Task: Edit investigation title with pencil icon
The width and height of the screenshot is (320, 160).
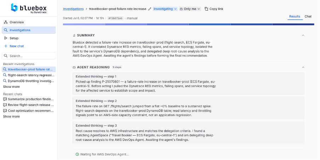Action: pos(150,9)
